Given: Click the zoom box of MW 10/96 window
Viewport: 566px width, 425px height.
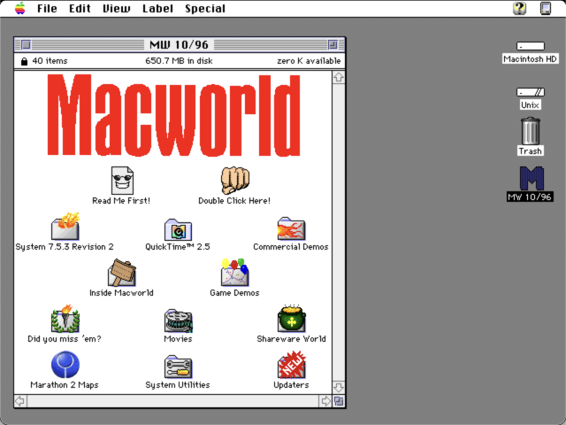Looking at the screenshot, I should pyautogui.click(x=333, y=44).
